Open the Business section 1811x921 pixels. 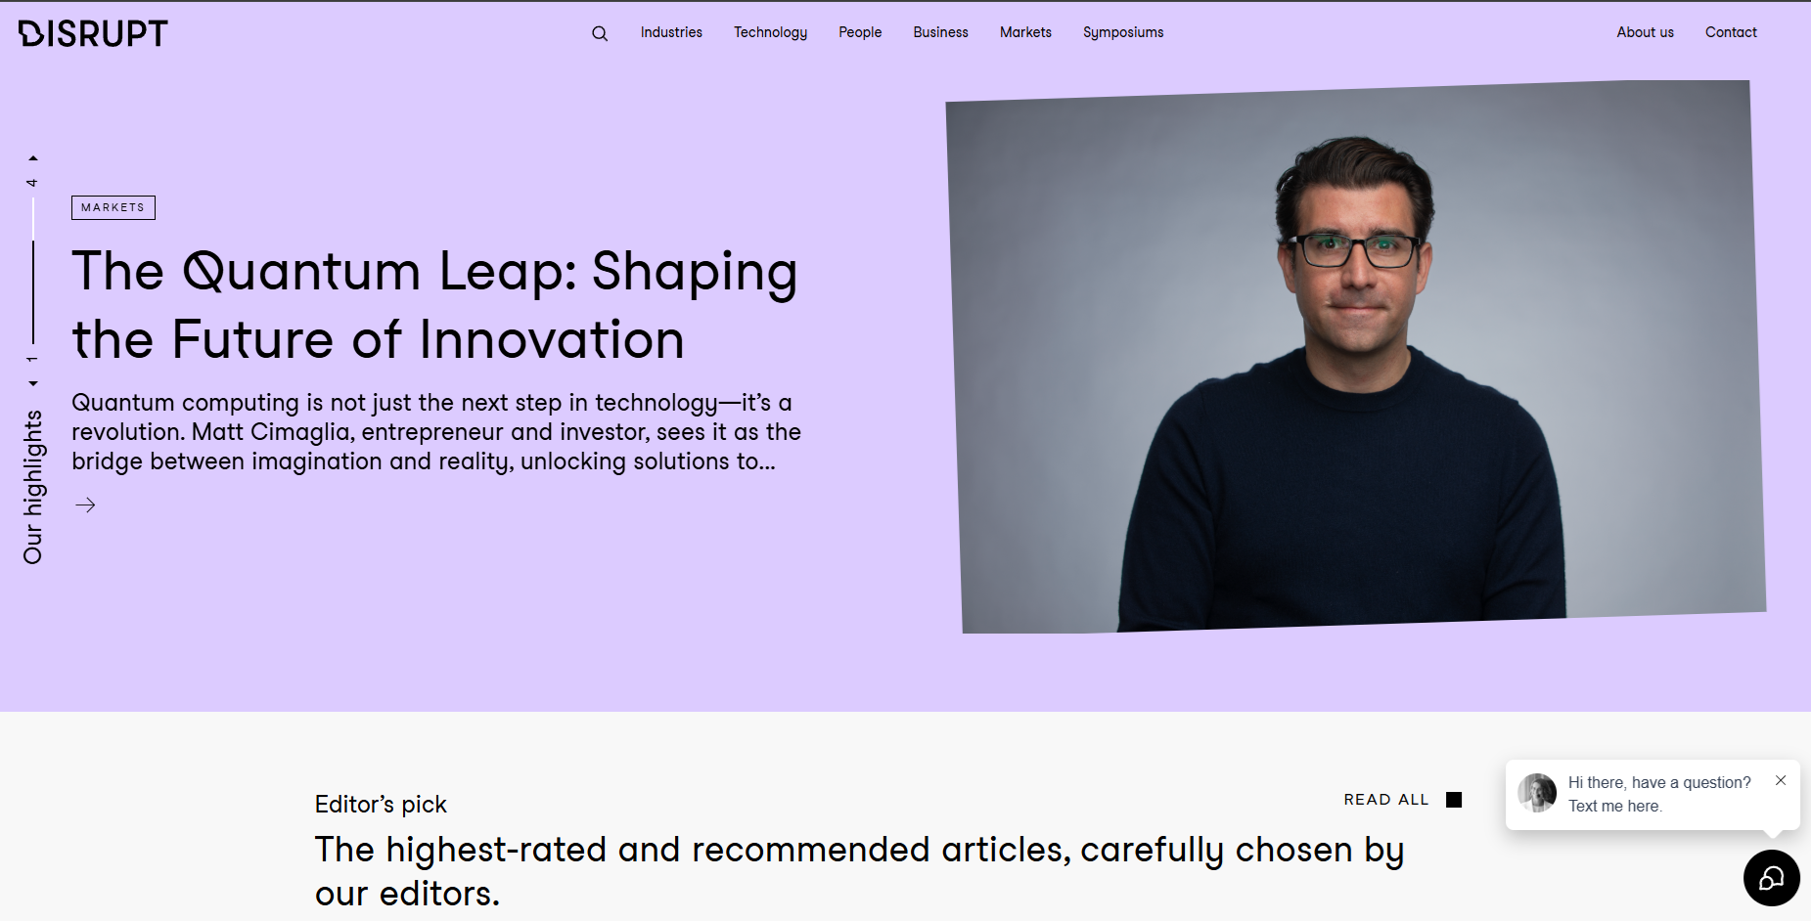coord(940,32)
